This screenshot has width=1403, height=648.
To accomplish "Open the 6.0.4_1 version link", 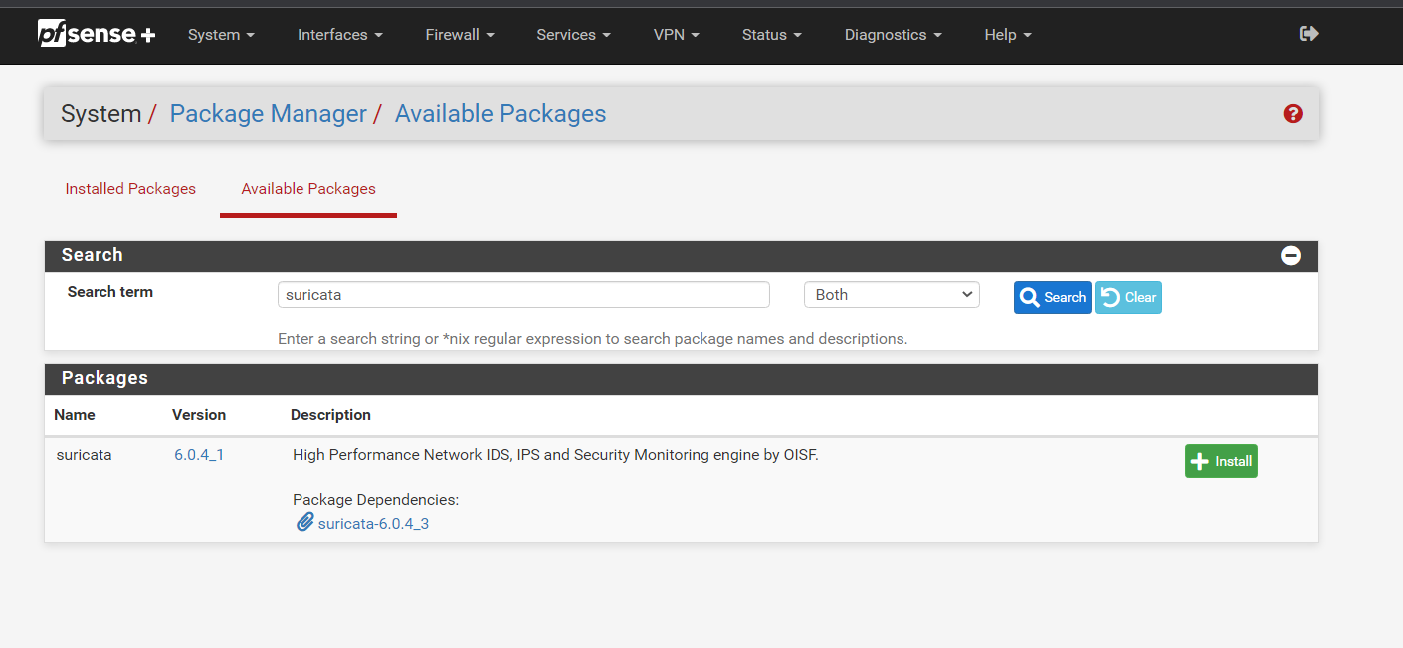I will pos(199,455).
